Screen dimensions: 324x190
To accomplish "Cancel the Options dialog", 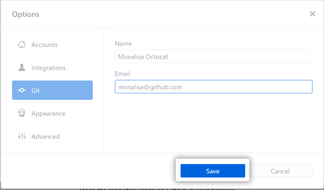I will tap(280, 171).
